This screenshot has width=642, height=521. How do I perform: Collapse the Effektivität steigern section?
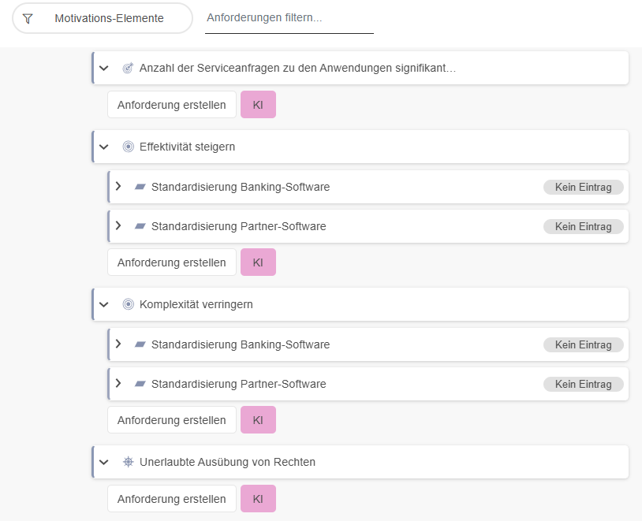click(104, 147)
